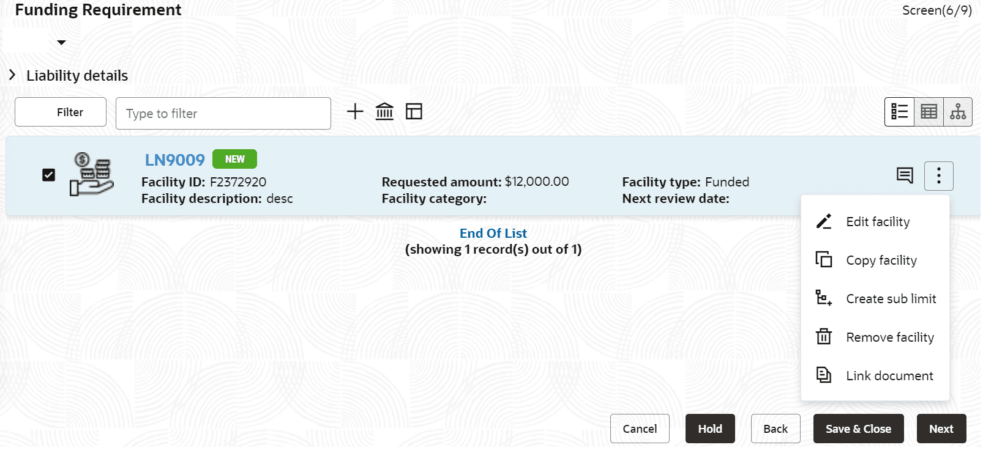This screenshot has height=453, width=983.
Task: Uncheck the LN9009 facility checkbox
Action: (x=49, y=175)
